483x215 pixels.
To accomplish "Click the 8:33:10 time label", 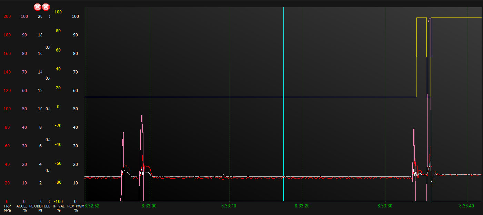I will pyautogui.click(x=229, y=206).
